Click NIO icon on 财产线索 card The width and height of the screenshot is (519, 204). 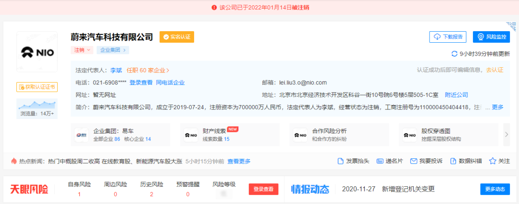click(x=191, y=135)
